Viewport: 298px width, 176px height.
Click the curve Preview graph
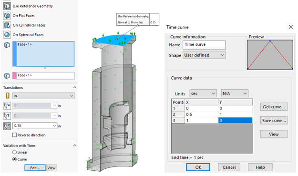point(270,55)
